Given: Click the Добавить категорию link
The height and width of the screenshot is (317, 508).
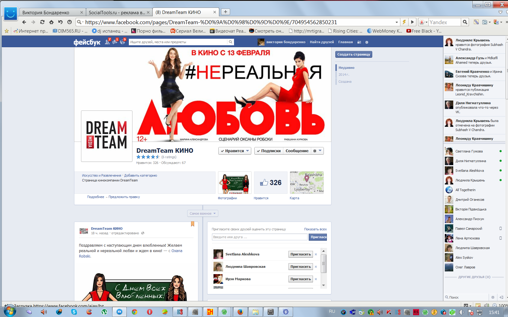Looking at the screenshot, I should (x=141, y=175).
